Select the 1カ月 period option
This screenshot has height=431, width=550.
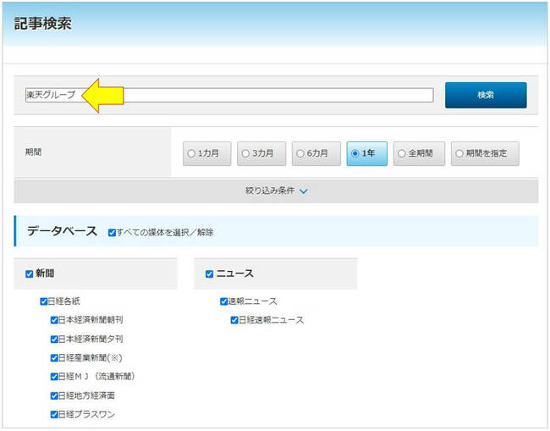(207, 153)
